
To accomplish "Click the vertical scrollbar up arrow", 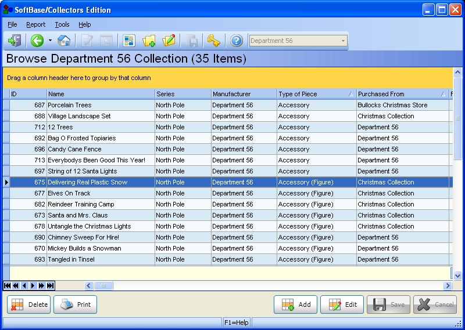I will pyautogui.click(x=457, y=72).
